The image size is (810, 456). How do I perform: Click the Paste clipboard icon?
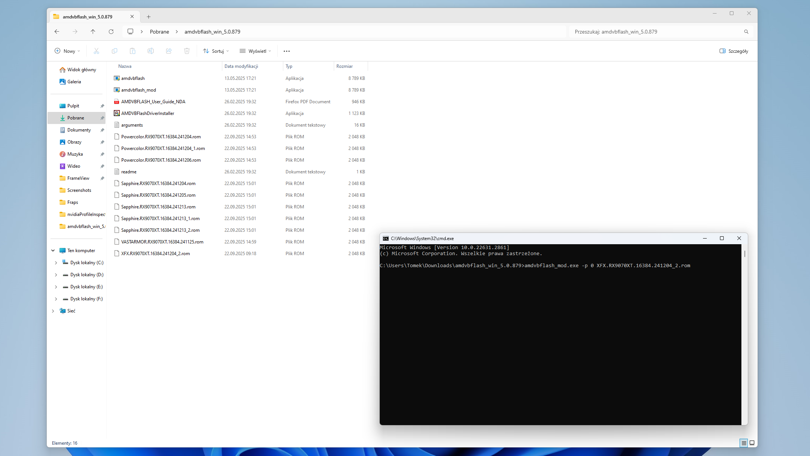[x=133, y=51]
